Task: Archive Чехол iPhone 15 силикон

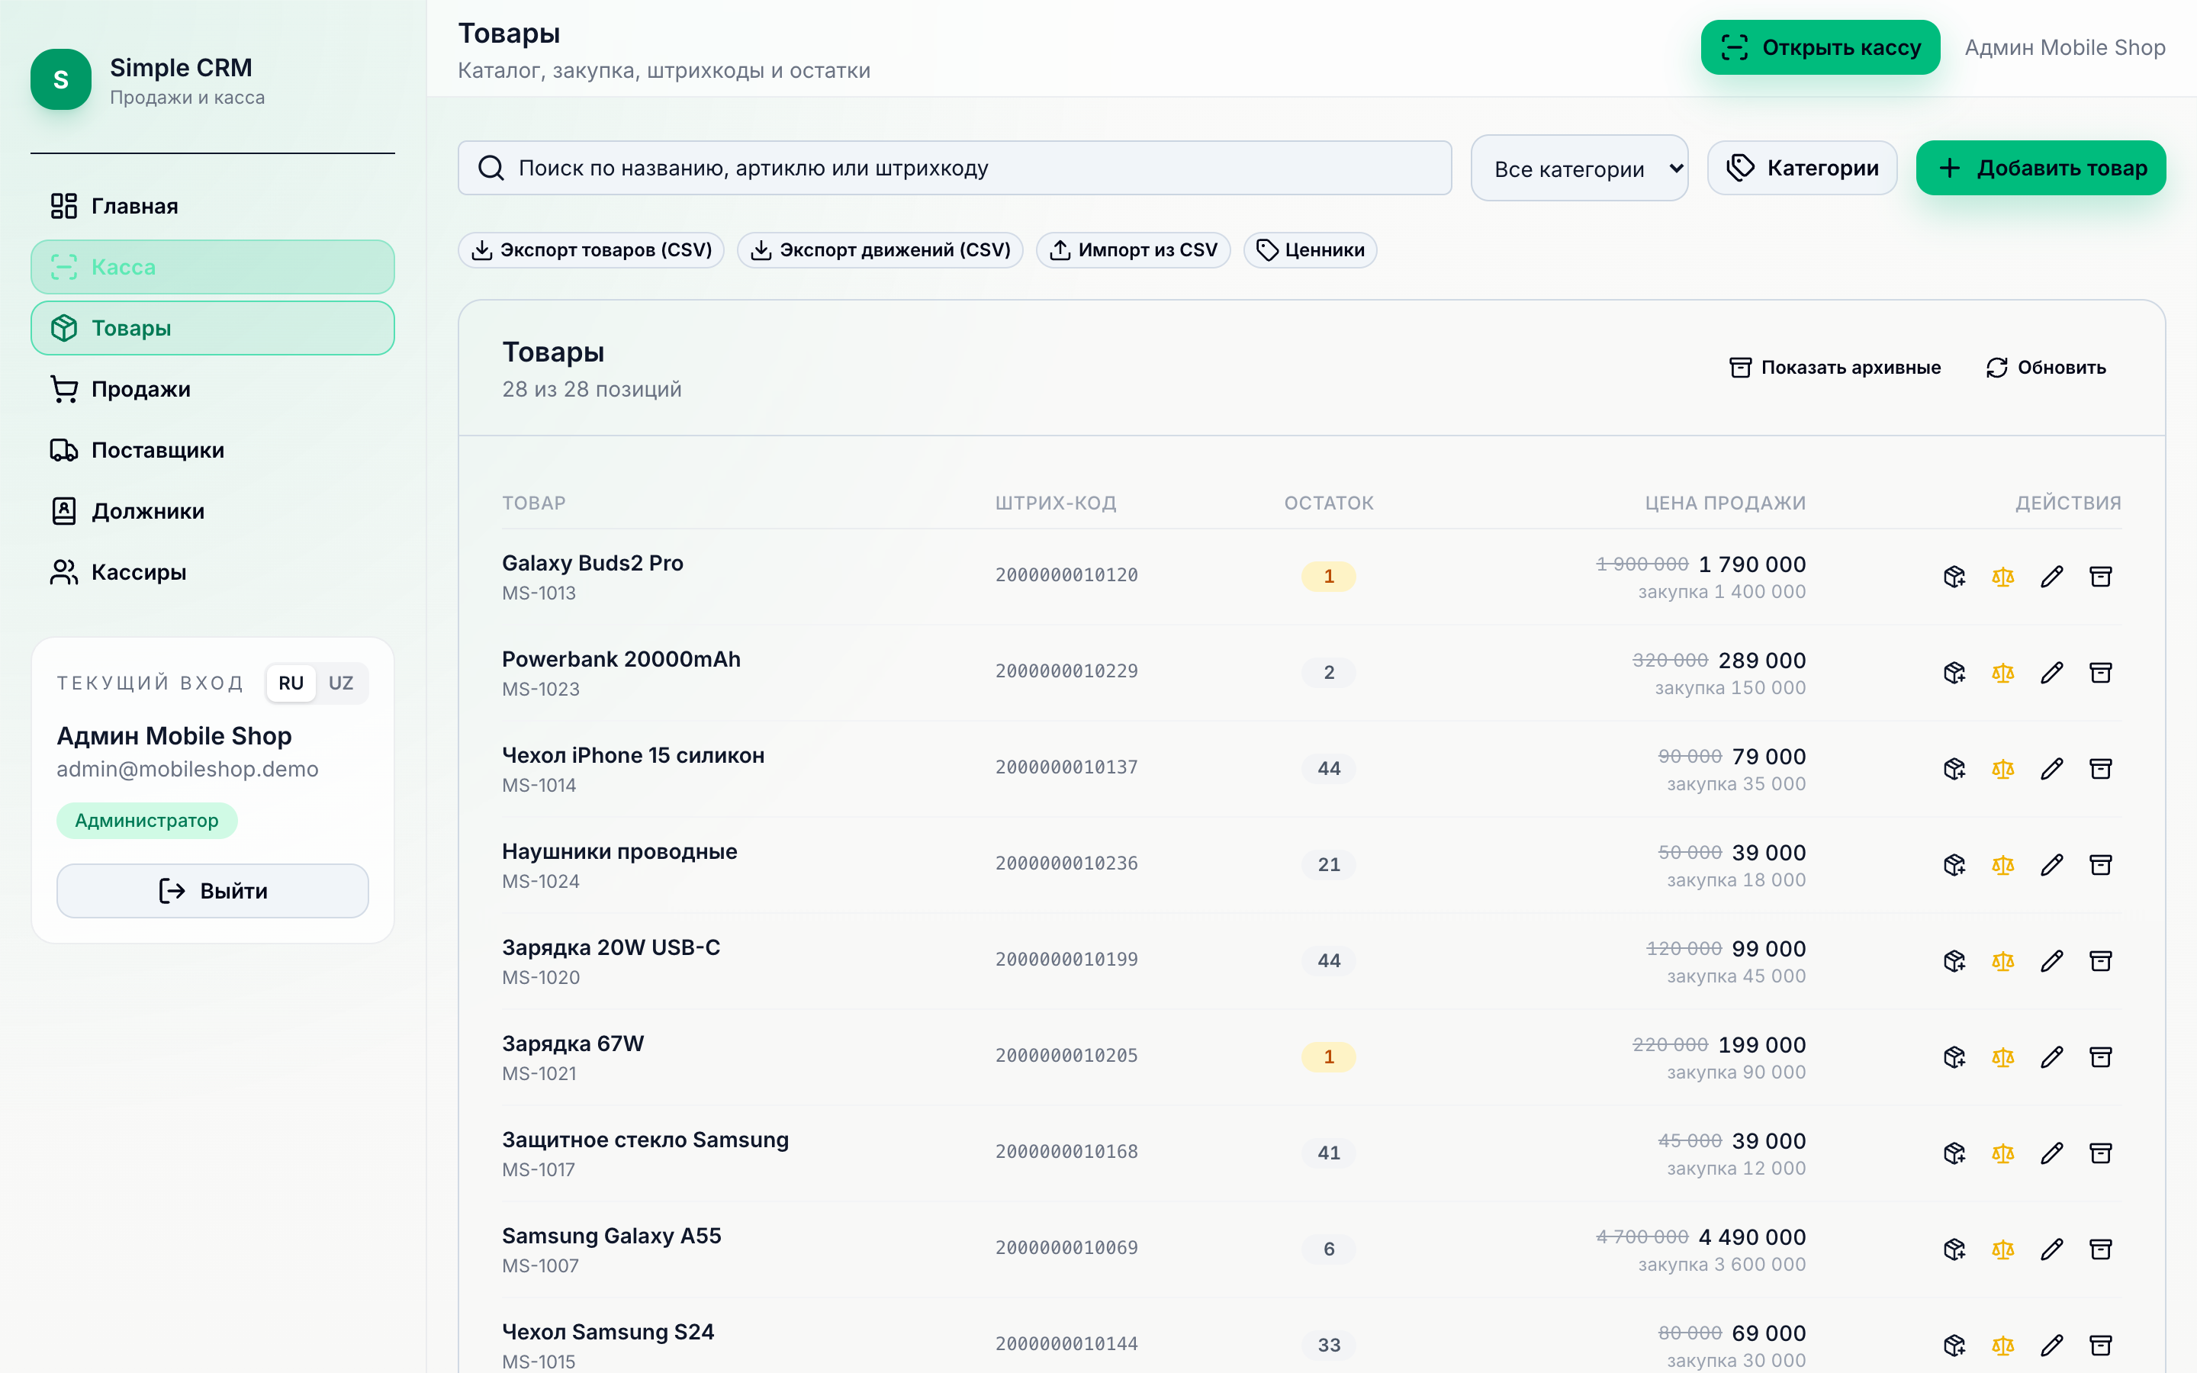Action: [2101, 769]
